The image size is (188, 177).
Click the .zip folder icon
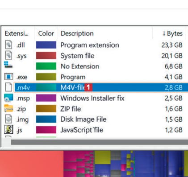[8, 108]
